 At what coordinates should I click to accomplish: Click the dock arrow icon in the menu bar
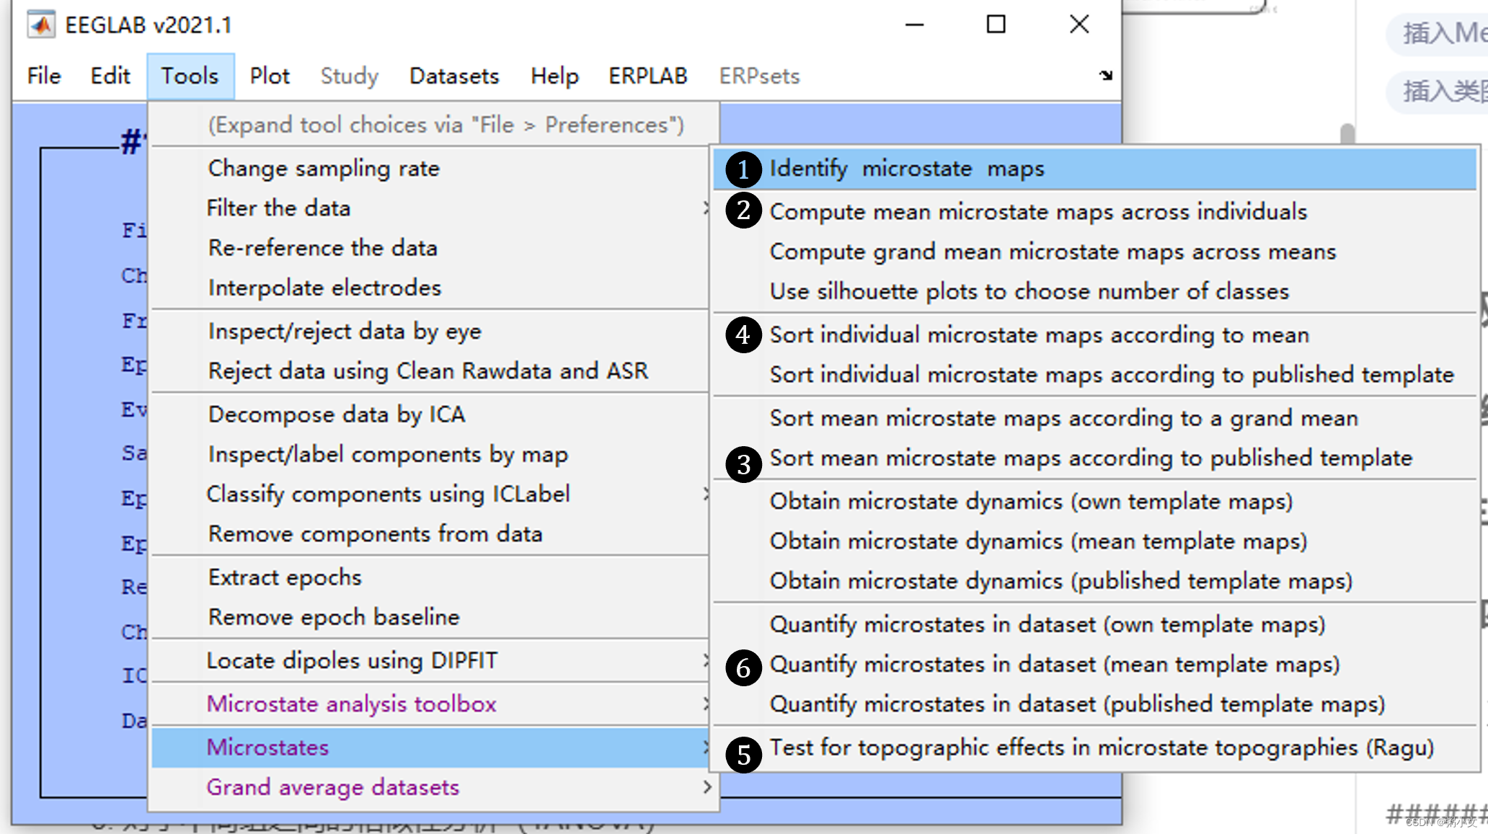[1106, 75]
